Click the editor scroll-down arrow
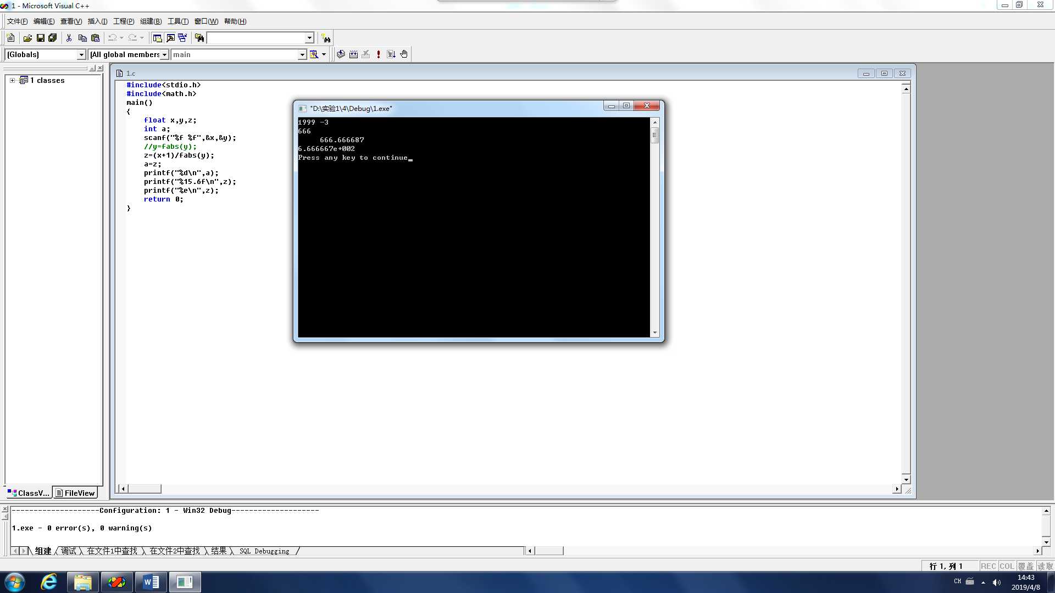Image resolution: width=1055 pixels, height=593 pixels. tap(906, 479)
